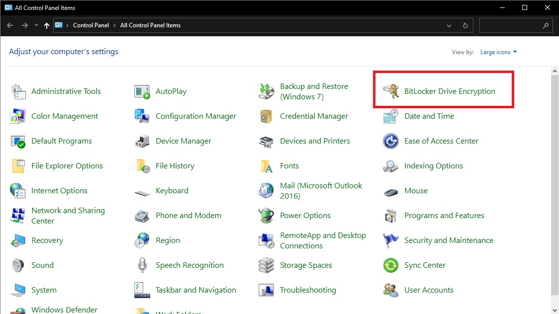Click the System computer icon
559x314 pixels.
coord(18,291)
